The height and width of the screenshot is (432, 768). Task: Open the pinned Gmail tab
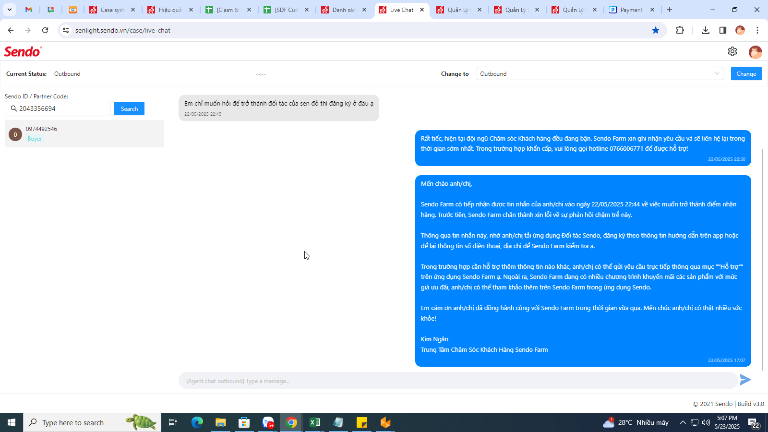pos(29,10)
